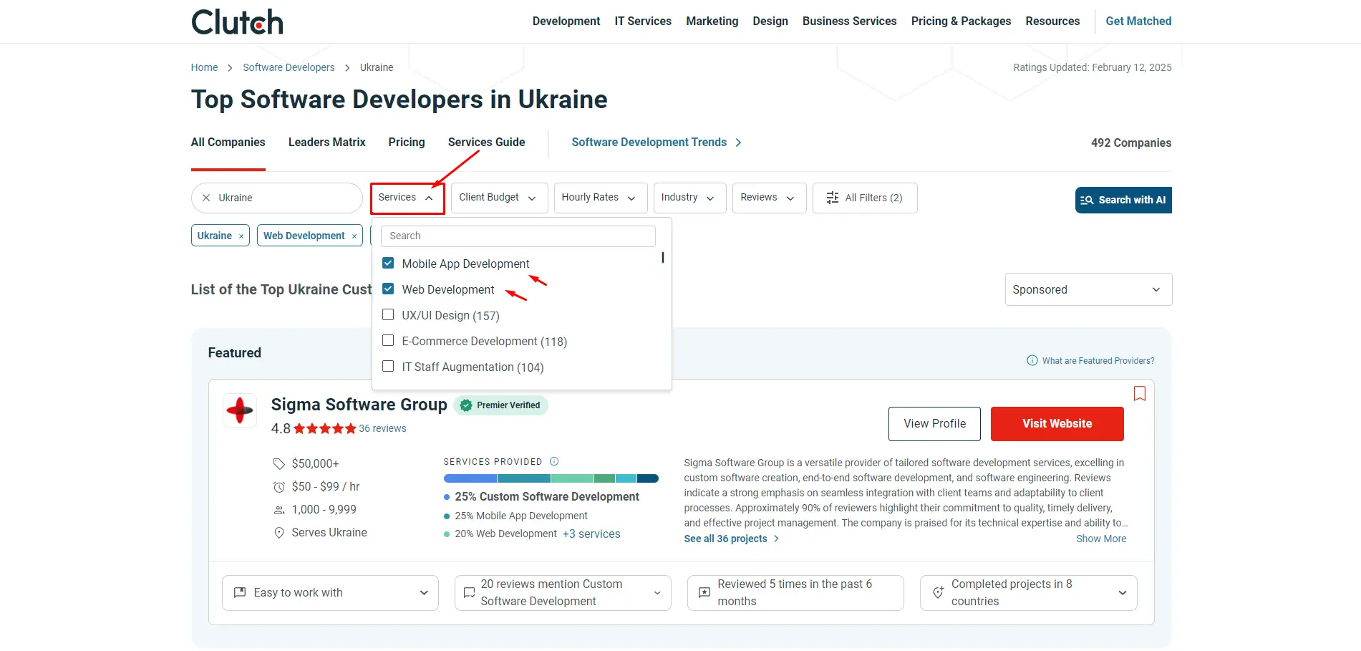1361x651 pixels.
Task: Clear the Ukraine location field X icon
Action: click(206, 198)
